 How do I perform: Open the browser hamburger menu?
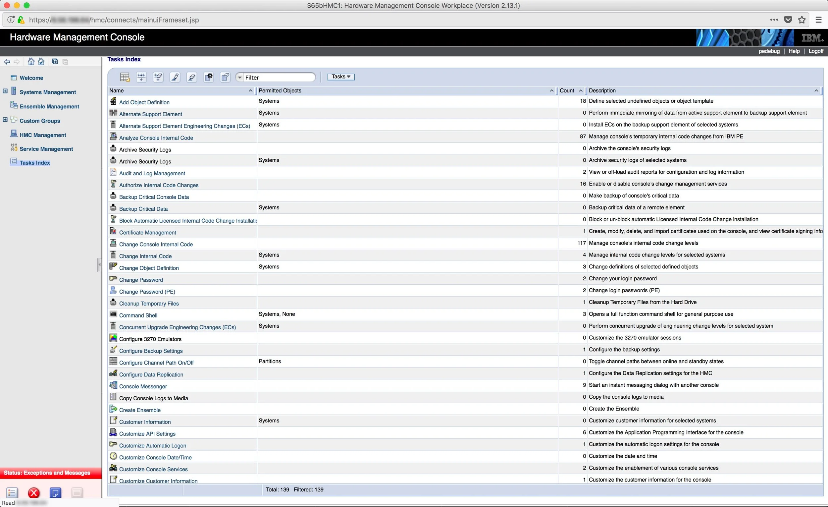click(x=819, y=20)
